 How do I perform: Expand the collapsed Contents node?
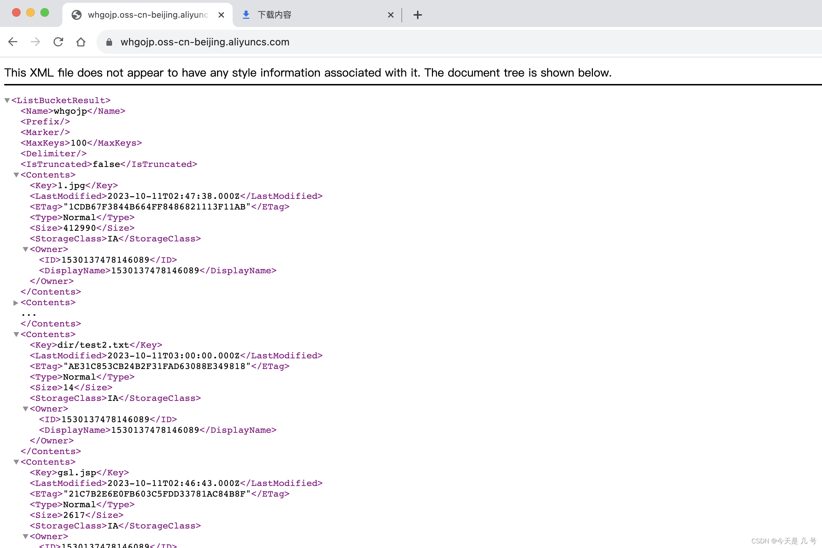pyautogui.click(x=16, y=303)
